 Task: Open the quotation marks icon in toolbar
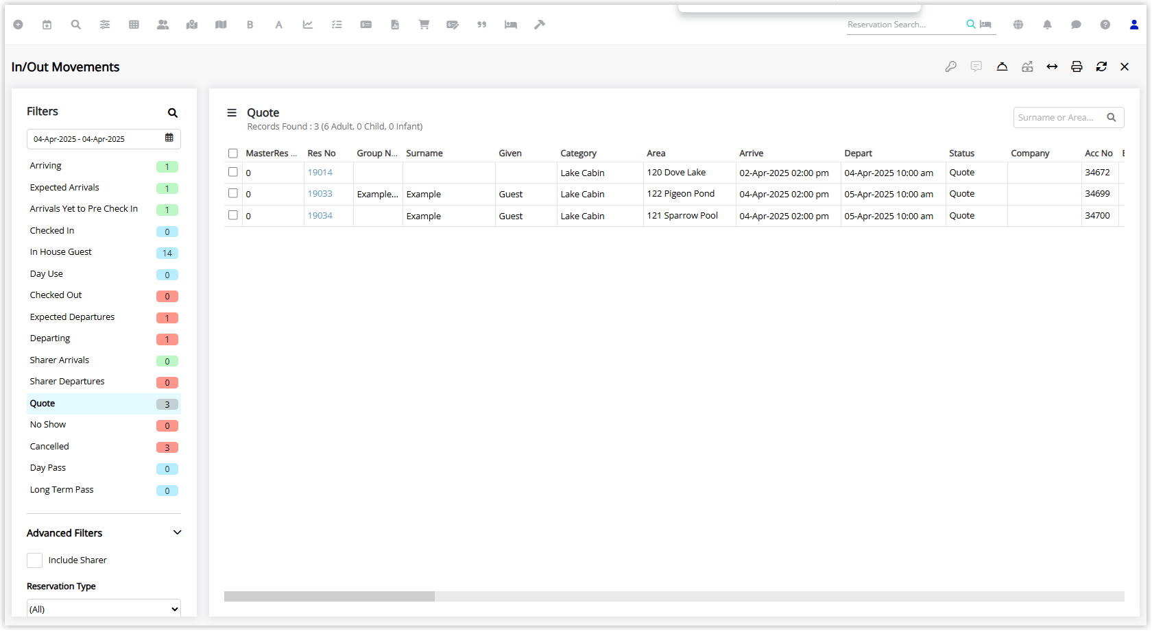click(482, 25)
